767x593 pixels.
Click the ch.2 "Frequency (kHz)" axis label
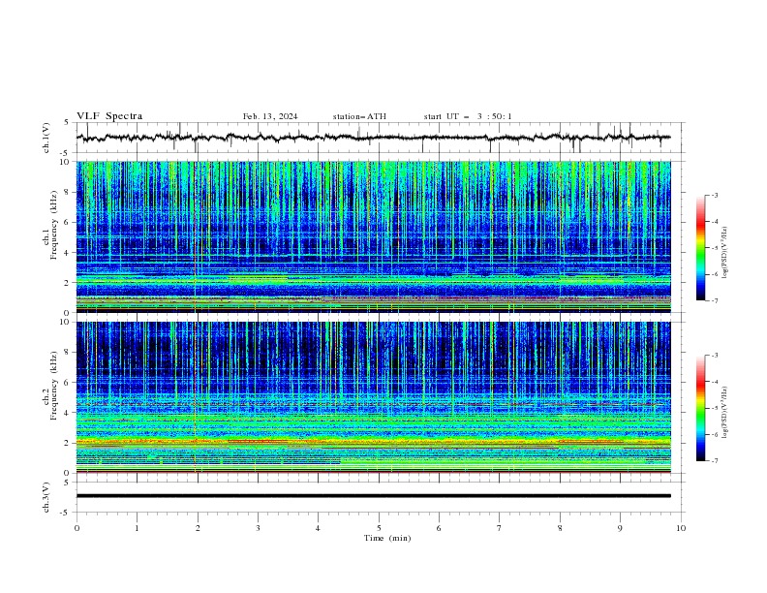[54, 385]
